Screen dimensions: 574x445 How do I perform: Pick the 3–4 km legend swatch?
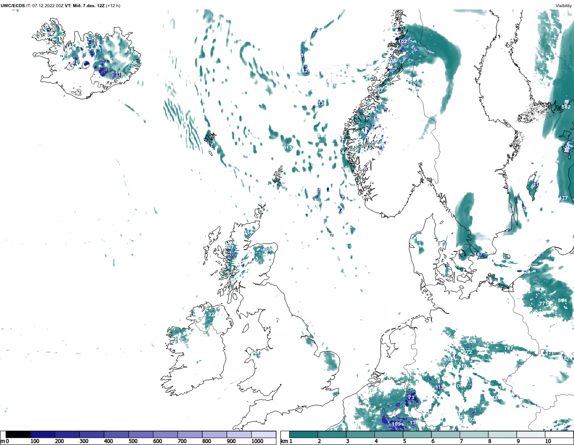pos(360,435)
